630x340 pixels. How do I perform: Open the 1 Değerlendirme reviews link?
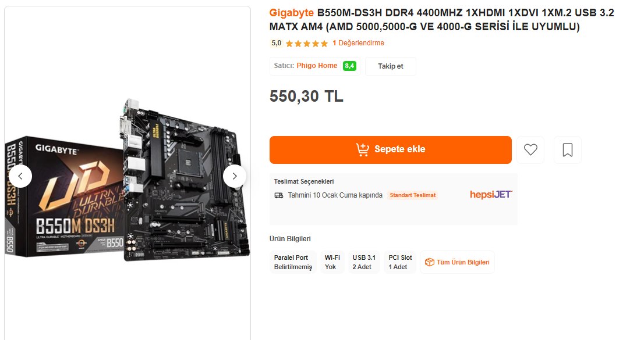click(359, 43)
